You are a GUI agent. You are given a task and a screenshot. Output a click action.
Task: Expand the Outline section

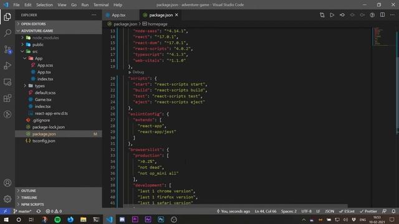coord(59,191)
